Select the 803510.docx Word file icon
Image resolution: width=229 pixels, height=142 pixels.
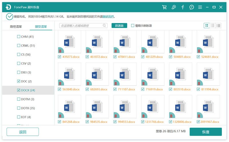tap(180, 74)
